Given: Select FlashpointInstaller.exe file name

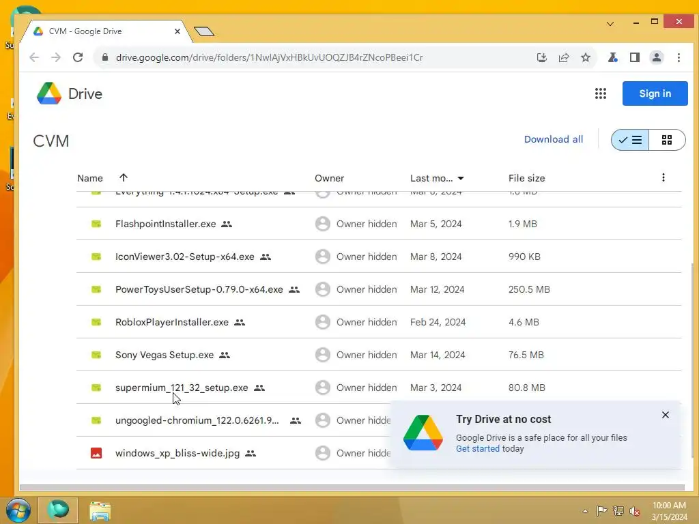Looking at the screenshot, I should (165, 224).
